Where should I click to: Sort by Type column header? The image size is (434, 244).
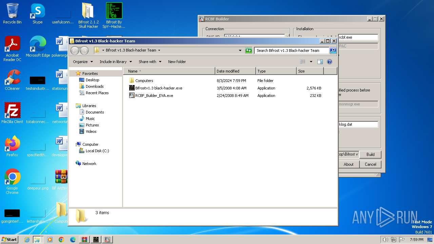click(276, 71)
